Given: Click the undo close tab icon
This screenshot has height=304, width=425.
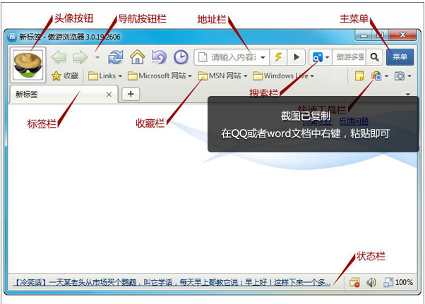Looking at the screenshot, I should pyautogui.click(x=159, y=57).
